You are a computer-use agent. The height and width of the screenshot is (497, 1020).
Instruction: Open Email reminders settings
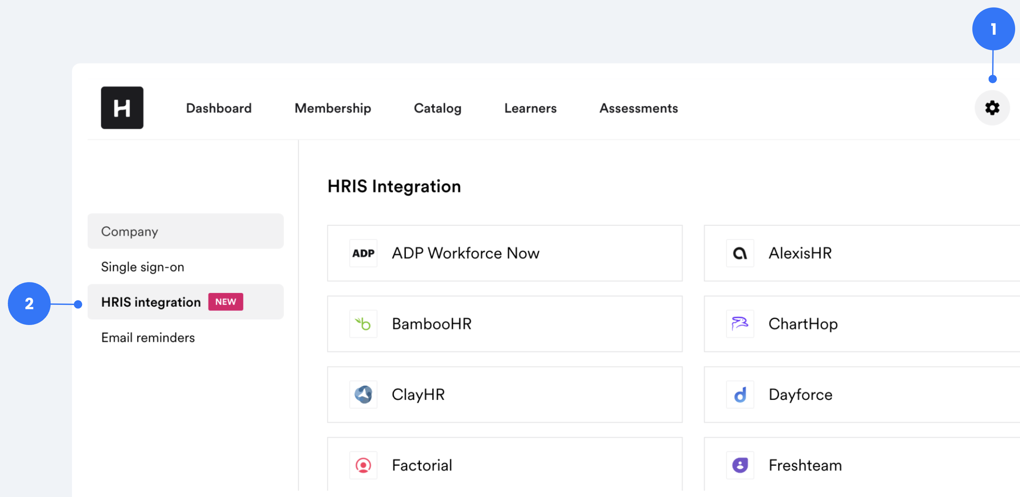pyautogui.click(x=185, y=337)
